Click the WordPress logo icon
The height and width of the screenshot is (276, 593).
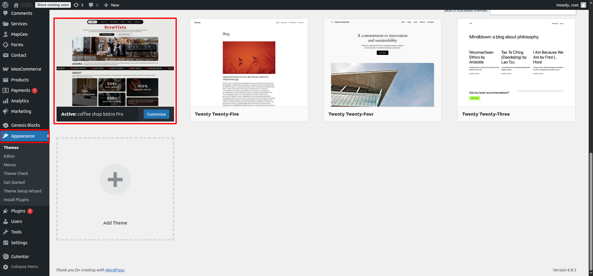[5, 5]
